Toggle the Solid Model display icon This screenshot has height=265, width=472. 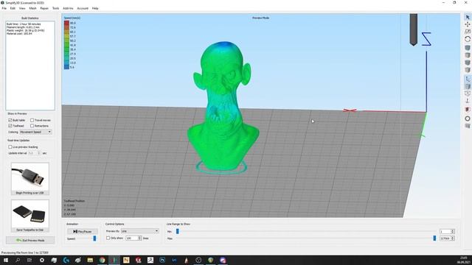pos(468,87)
